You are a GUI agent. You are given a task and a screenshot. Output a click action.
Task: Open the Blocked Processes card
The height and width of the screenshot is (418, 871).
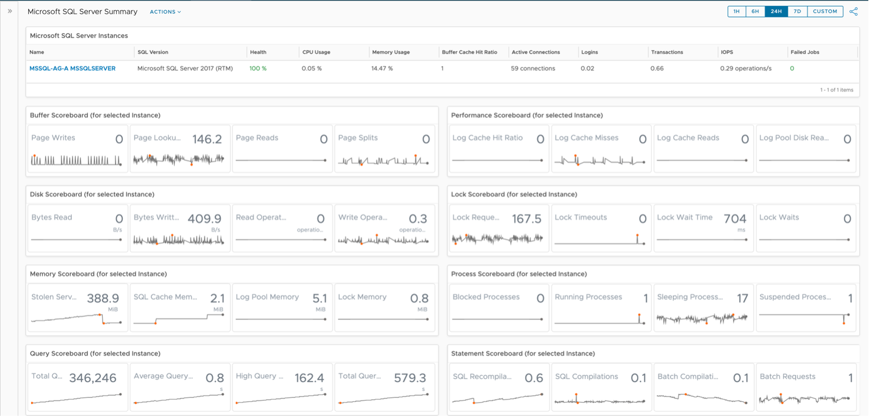499,308
